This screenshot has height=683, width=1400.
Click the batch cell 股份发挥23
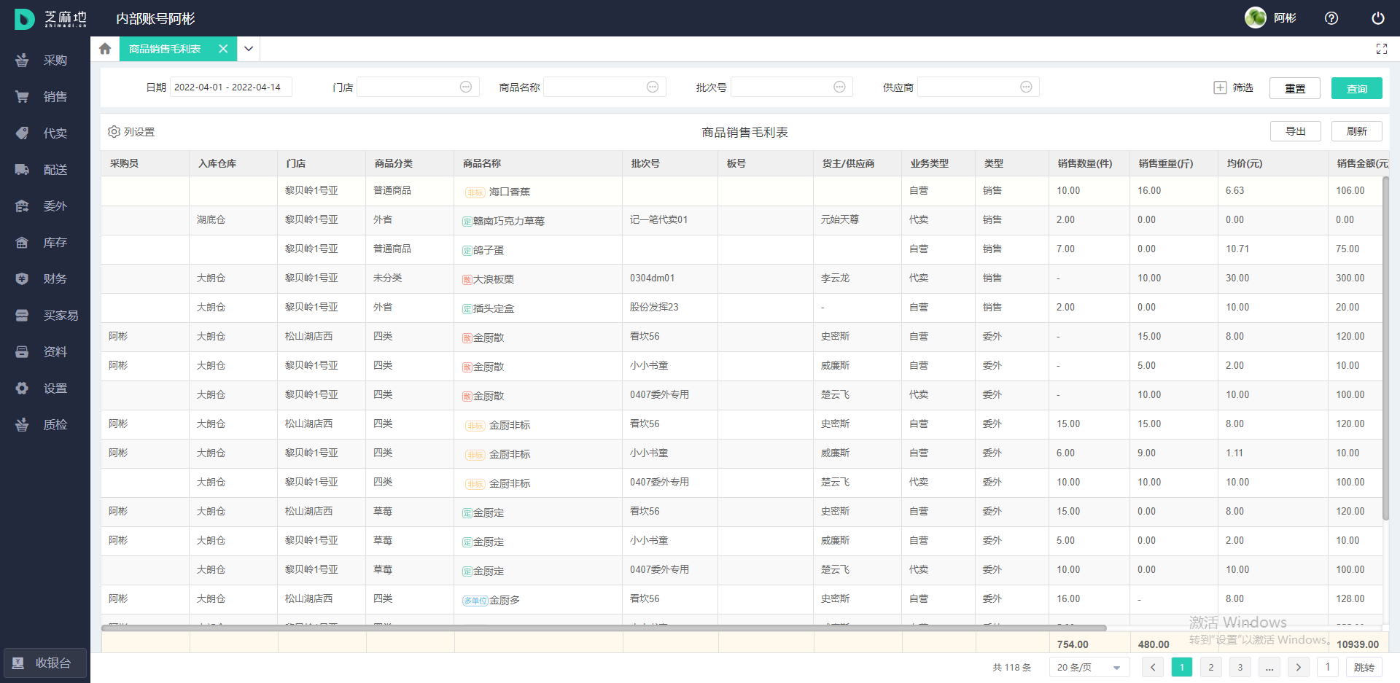(x=669, y=307)
